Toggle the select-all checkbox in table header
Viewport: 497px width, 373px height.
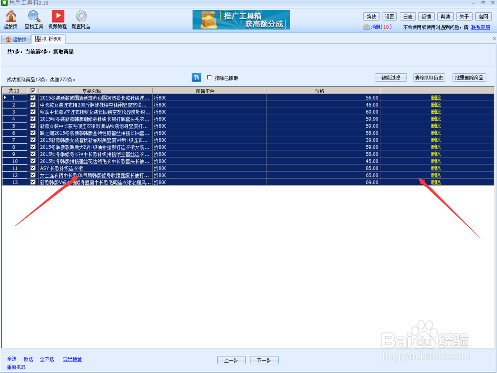(33, 91)
